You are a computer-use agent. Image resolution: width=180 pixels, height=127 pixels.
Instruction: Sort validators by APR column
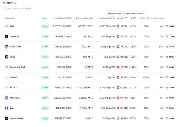(x=134, y=18)
